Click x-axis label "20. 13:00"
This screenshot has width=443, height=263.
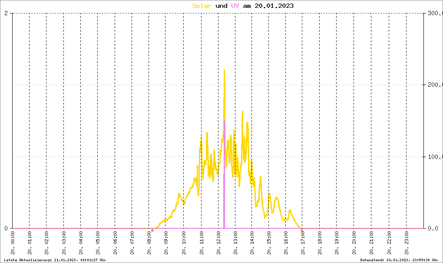(x=235, y=243)
